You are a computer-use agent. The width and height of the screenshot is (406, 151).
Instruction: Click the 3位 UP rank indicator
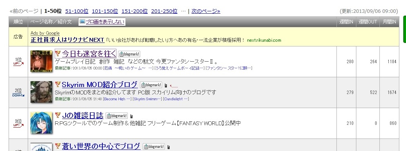click(18, 123)
